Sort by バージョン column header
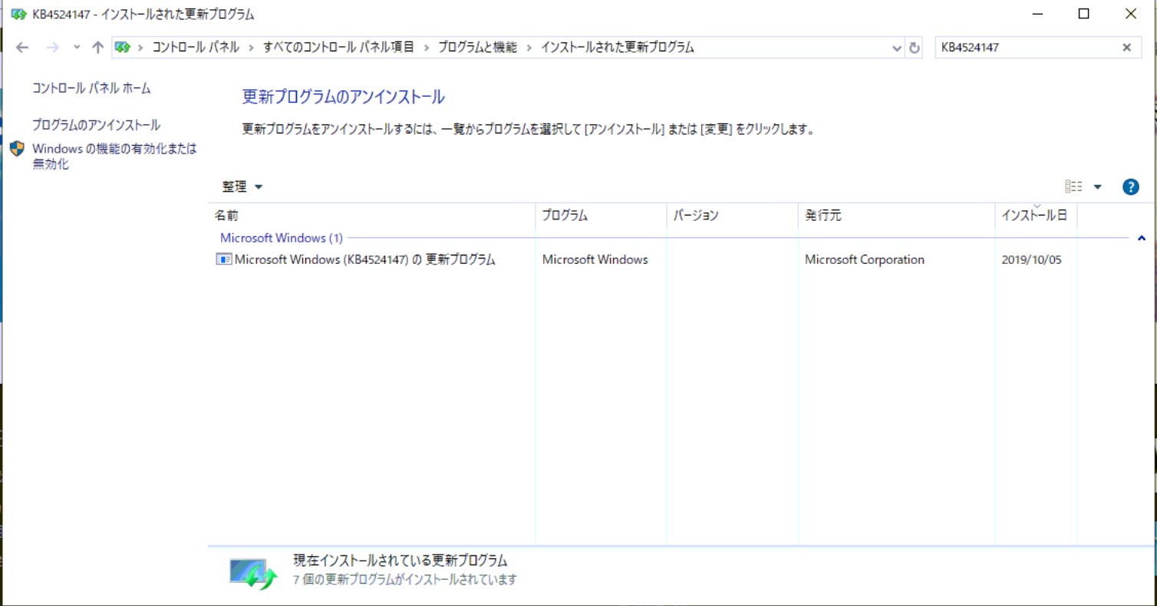The image size is (1157, 606). (x=732, y=216)
